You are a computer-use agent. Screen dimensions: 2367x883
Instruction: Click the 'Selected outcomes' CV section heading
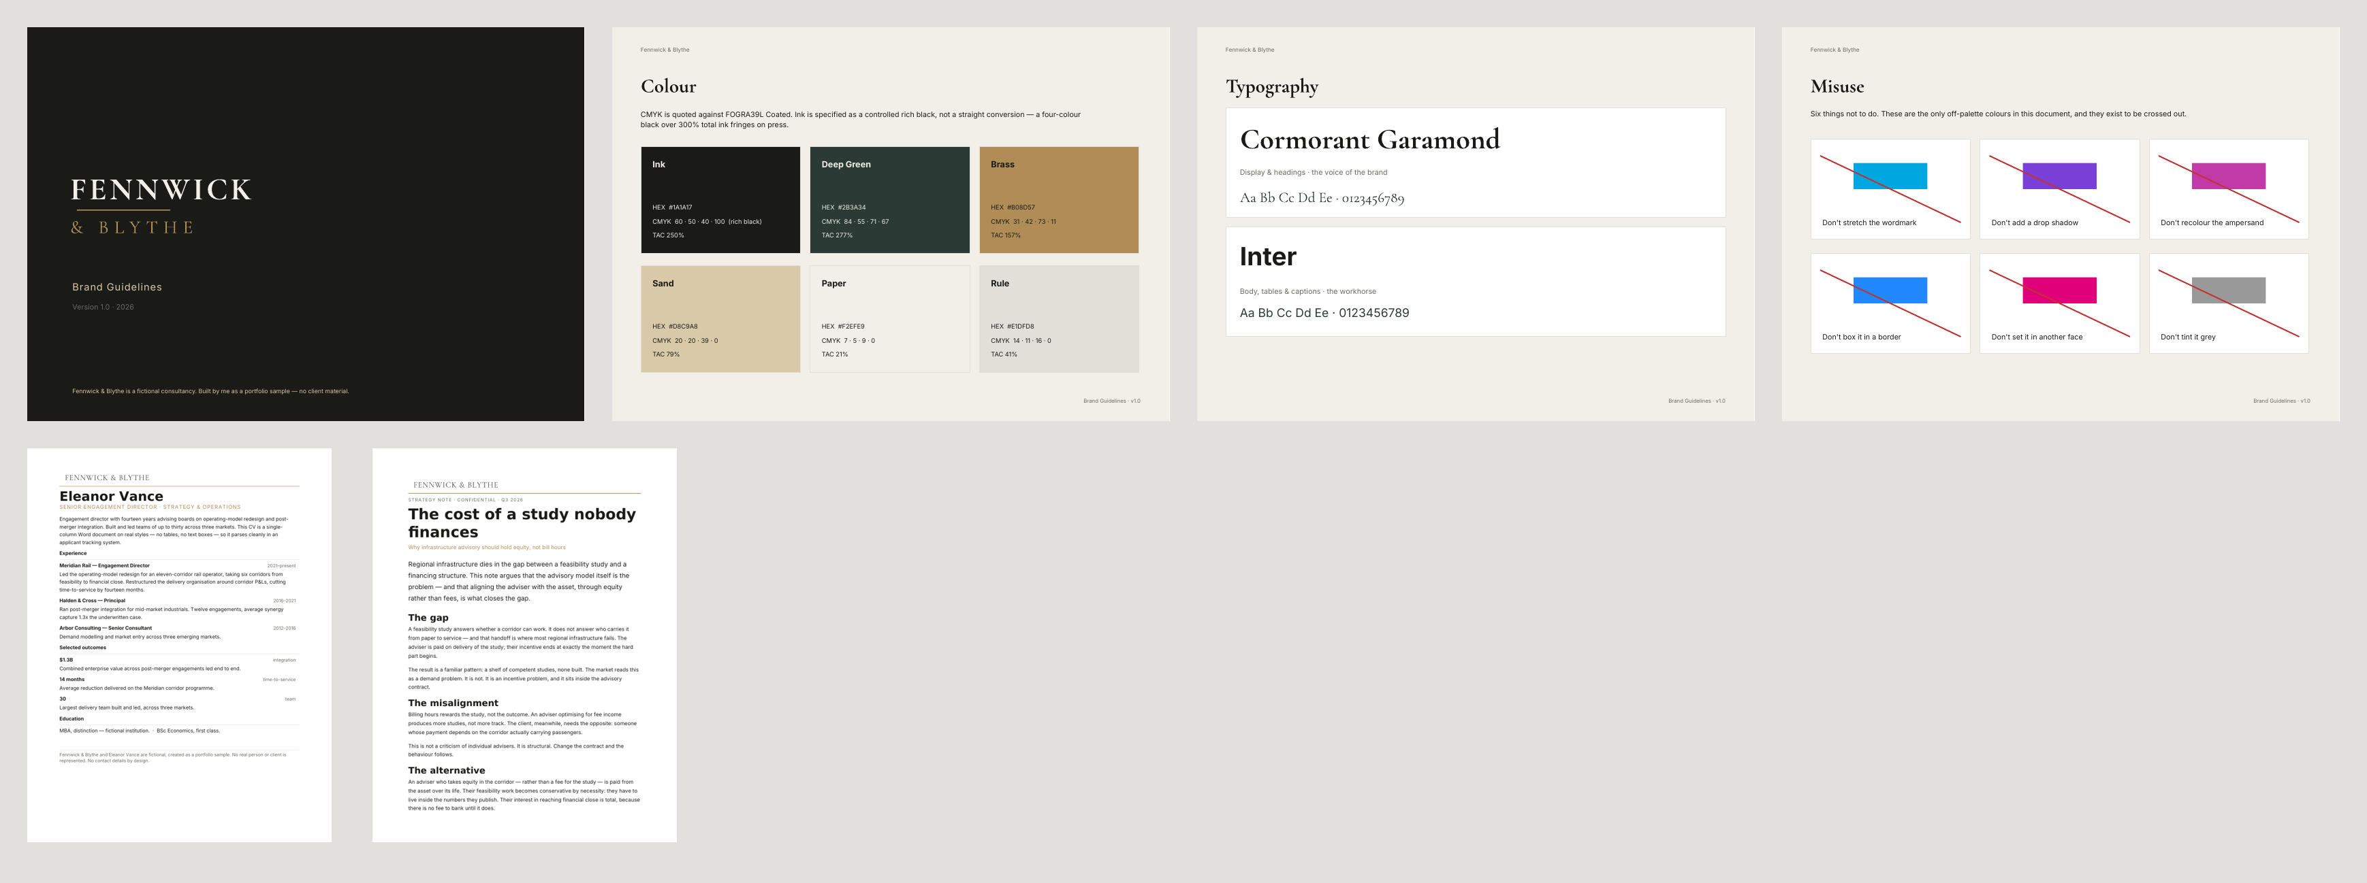point(82,647)
